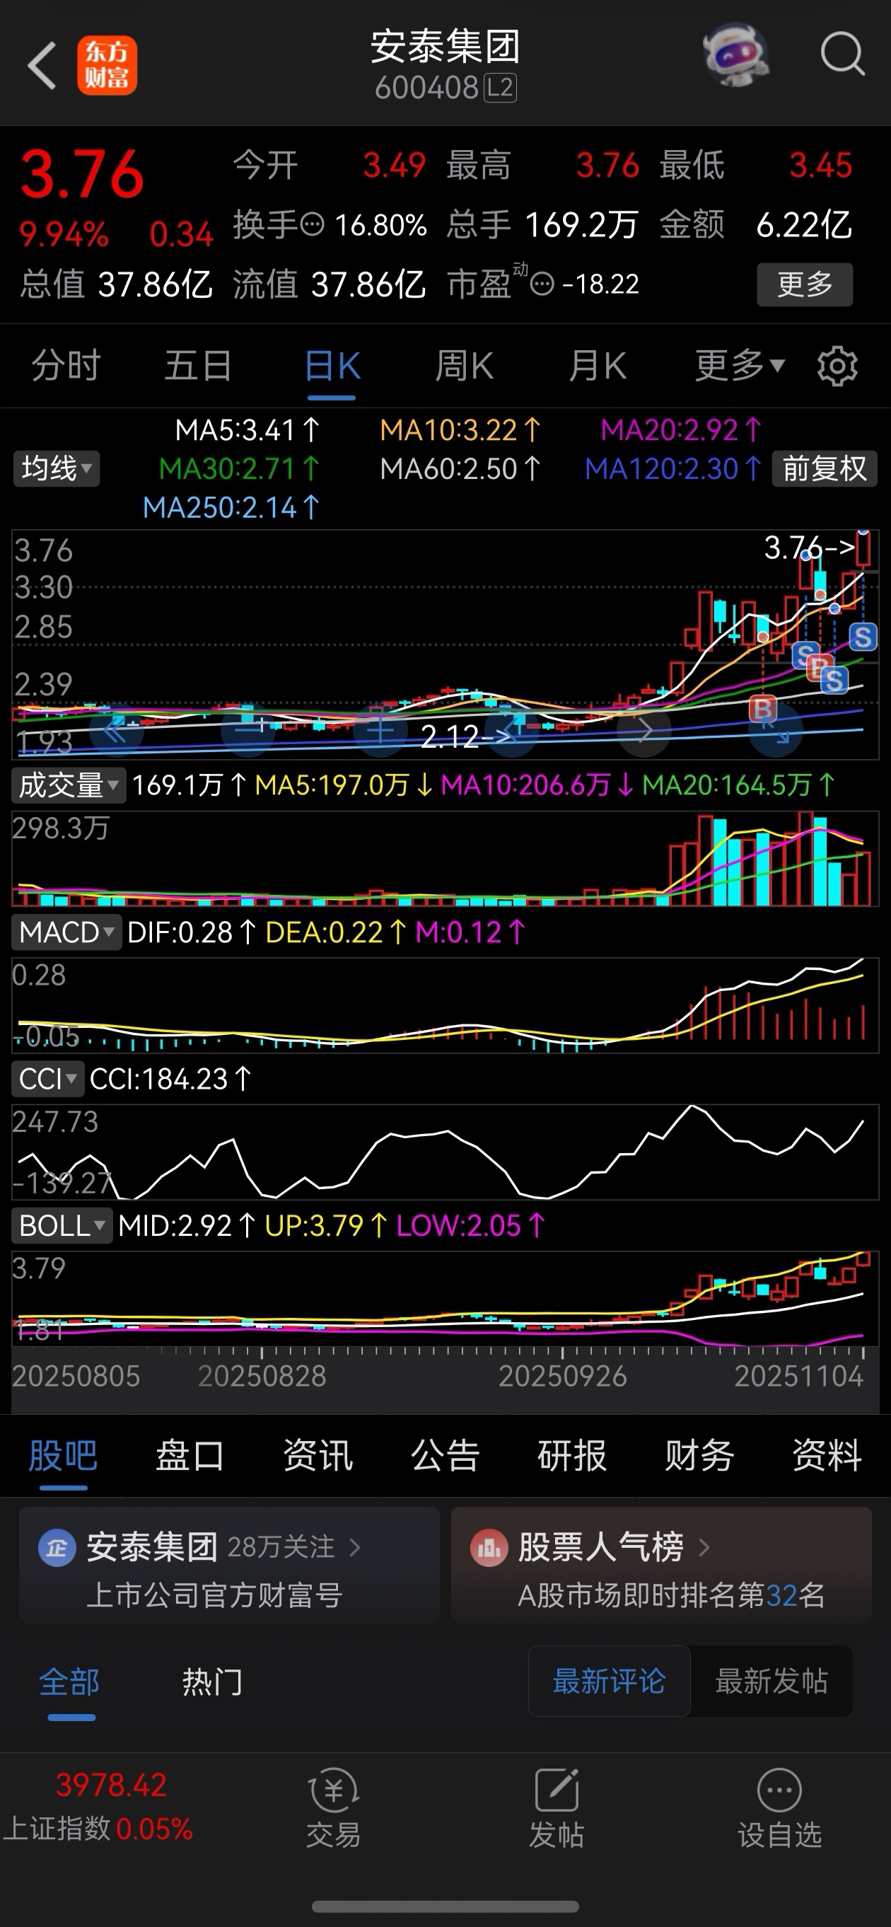Select 全部 posts filter
The width and height of the screenshot is (891, 1927).
[69, 1682]
